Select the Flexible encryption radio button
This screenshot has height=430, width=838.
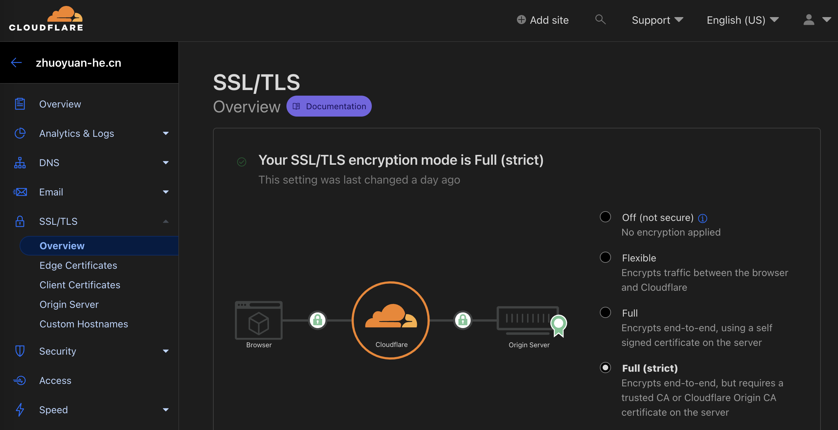[605, 257]
